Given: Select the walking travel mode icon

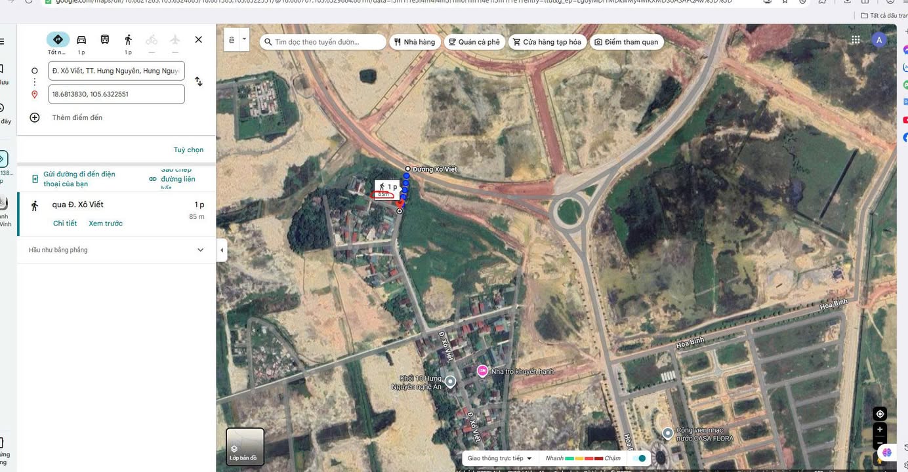Looking at the screenshot, I should [x=128, y=40].
